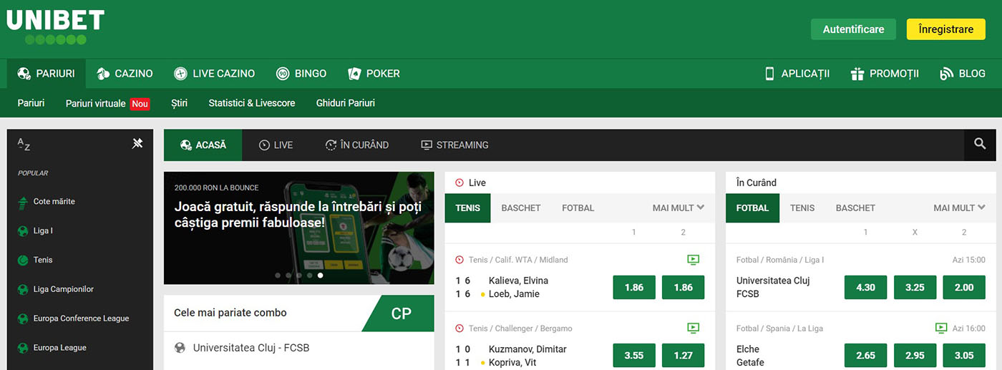Image resolution: width=1002 pixels, height=370 pixels.
Task: Click the streaming icon for Elche match
Action: pyautogui.click(x=941, y=328)
